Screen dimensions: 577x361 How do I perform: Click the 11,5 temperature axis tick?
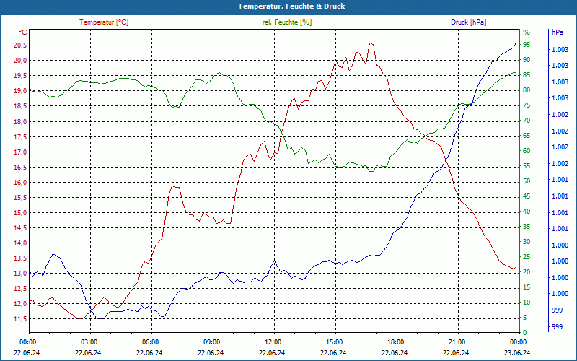tap(20, 319)
